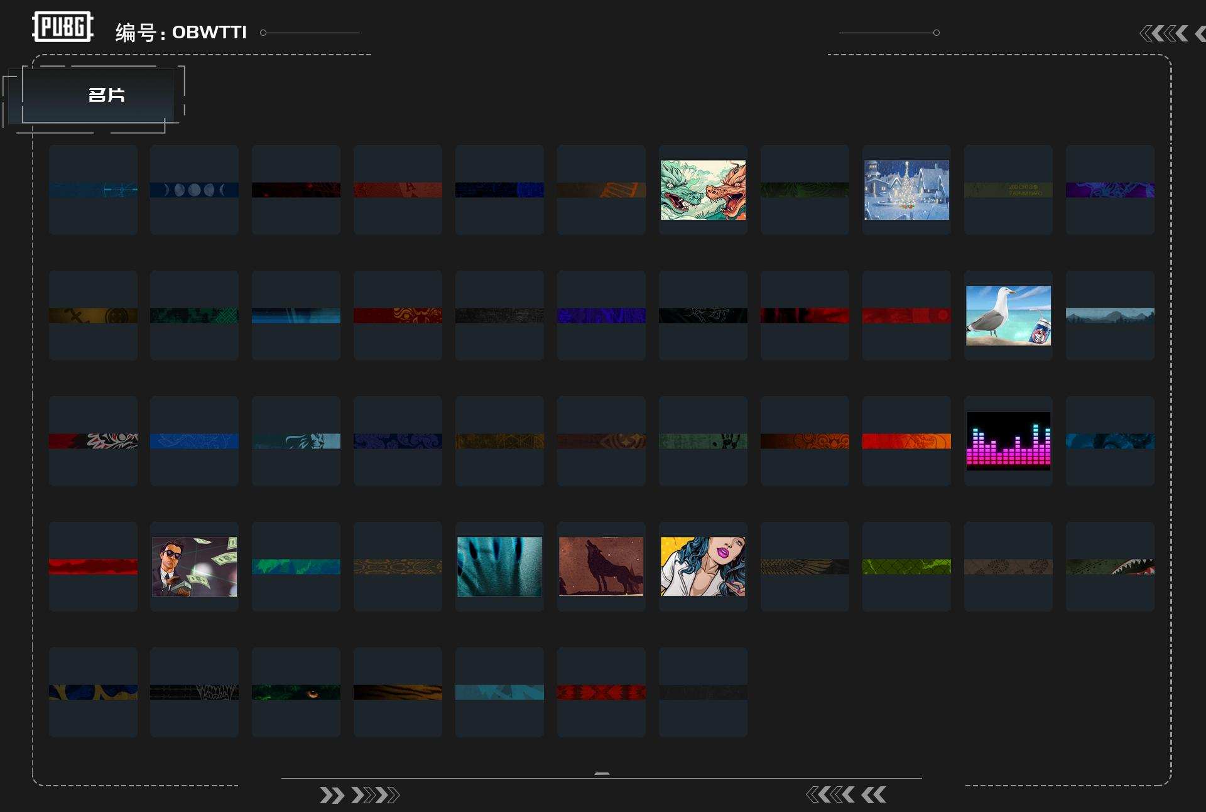Pick the lion head teal banner nameplate
This screenshot has width=1206, height=812.
(296, 441)
